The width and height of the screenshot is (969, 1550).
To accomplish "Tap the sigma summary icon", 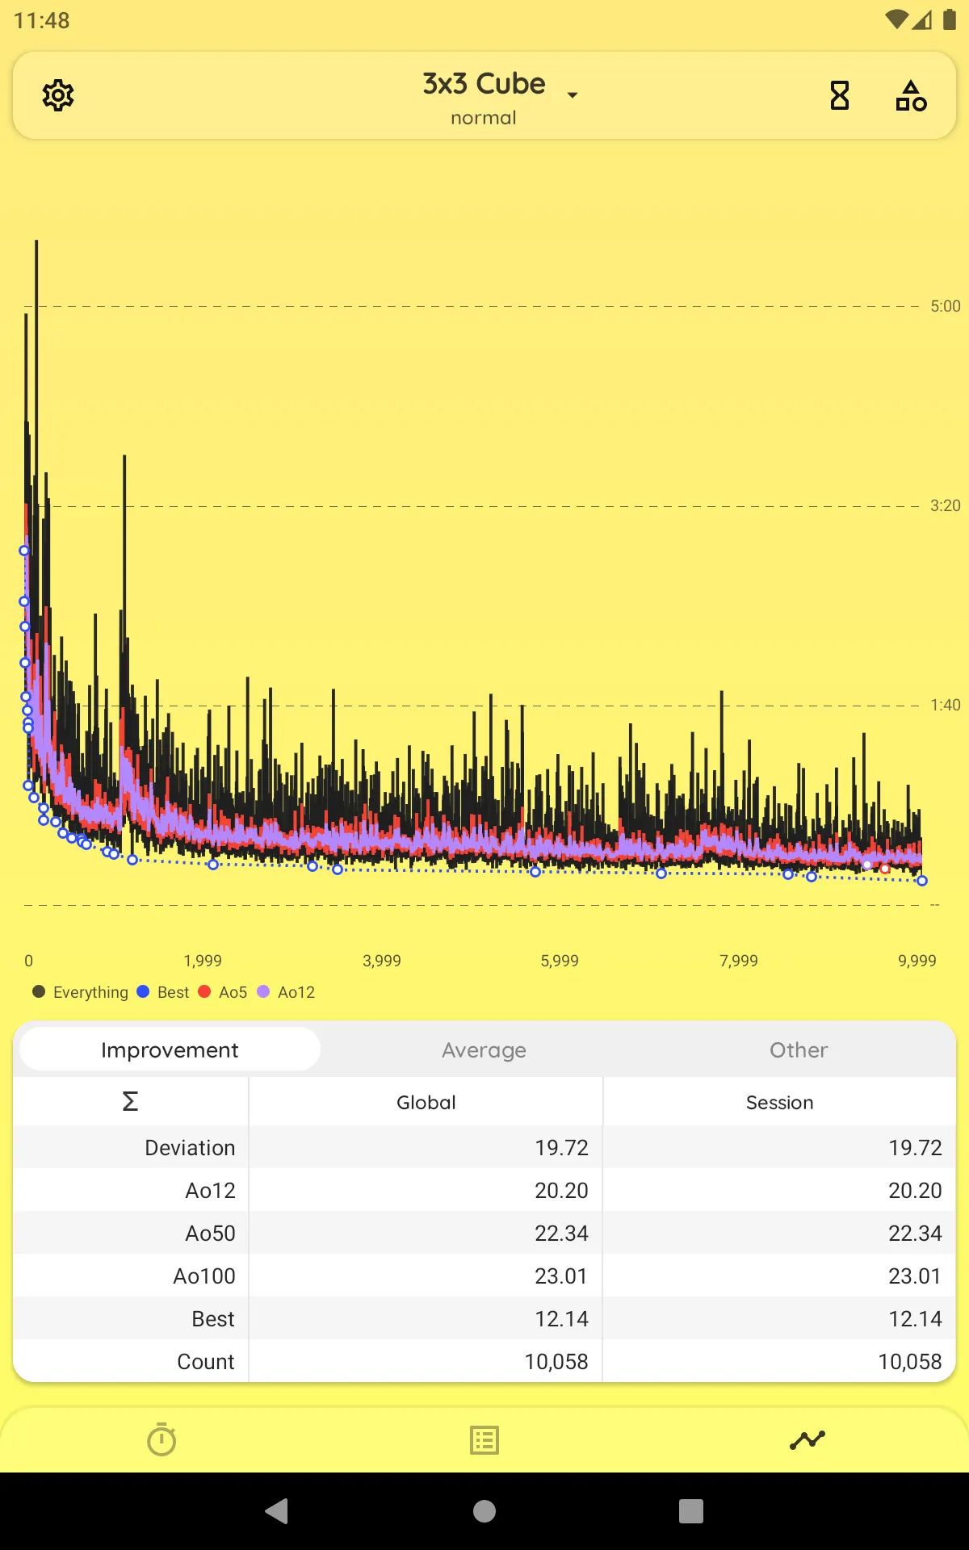I will (x=130, y=1101).
